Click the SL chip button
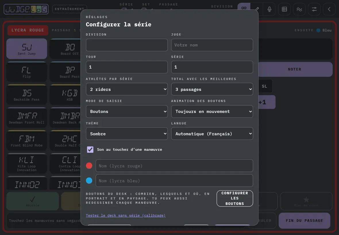Image resolution: width=339 pixels, height=235 pixels. click(x=265, y=86)
